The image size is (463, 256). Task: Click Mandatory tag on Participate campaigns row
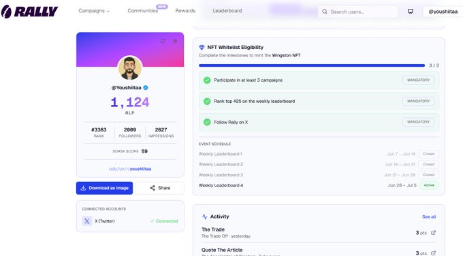(x=419, y=80)
